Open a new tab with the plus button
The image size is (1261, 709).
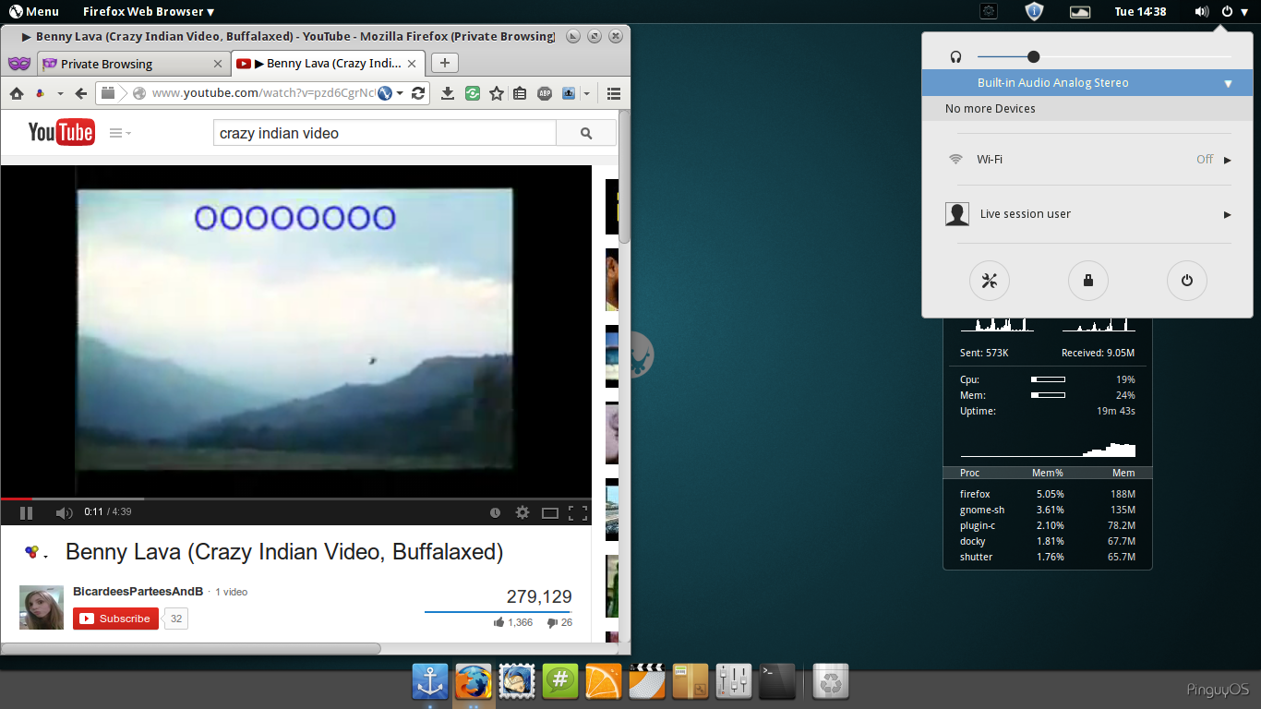coord(445,63)
